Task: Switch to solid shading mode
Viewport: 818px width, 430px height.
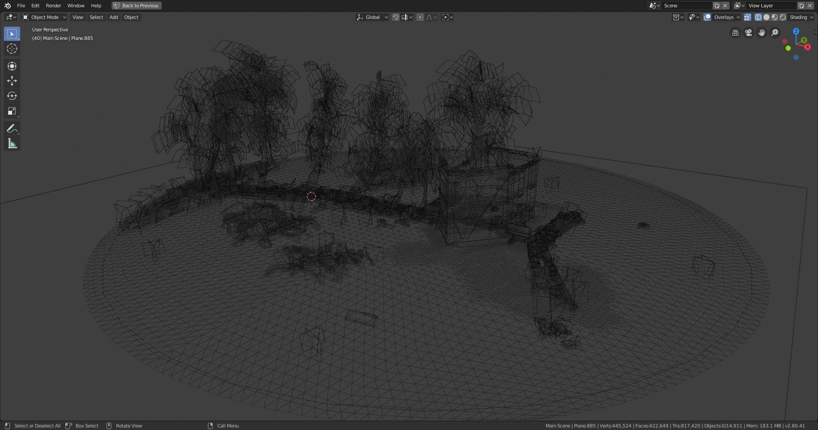Action: pos(766,17)
